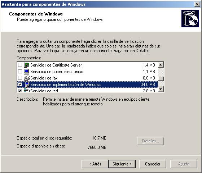Image resolution: width=202 pixels, height=173 pixels.
Task: Click the Windows components box icon in header
Action: 190,19
